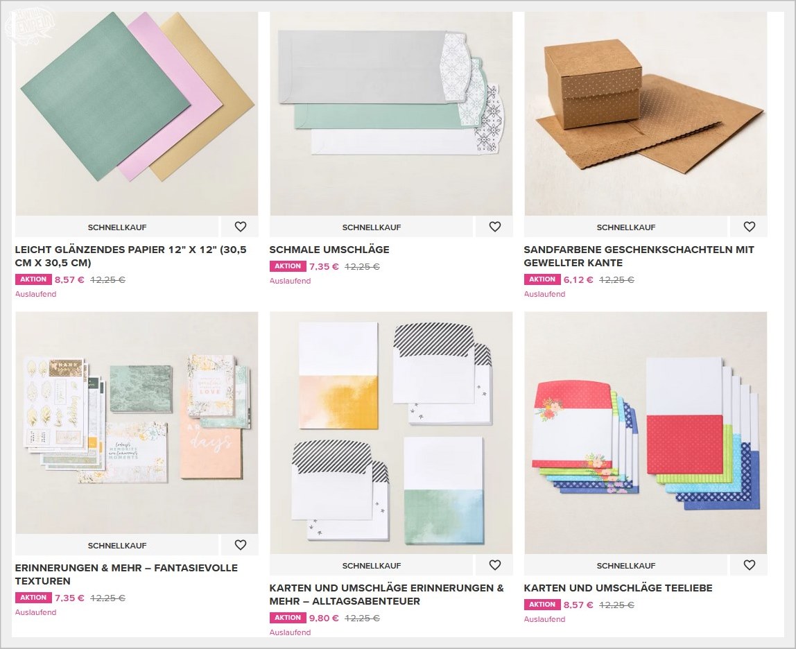Click Schnellkauf under Alltagsabenteuer cards

pos(372,566)
